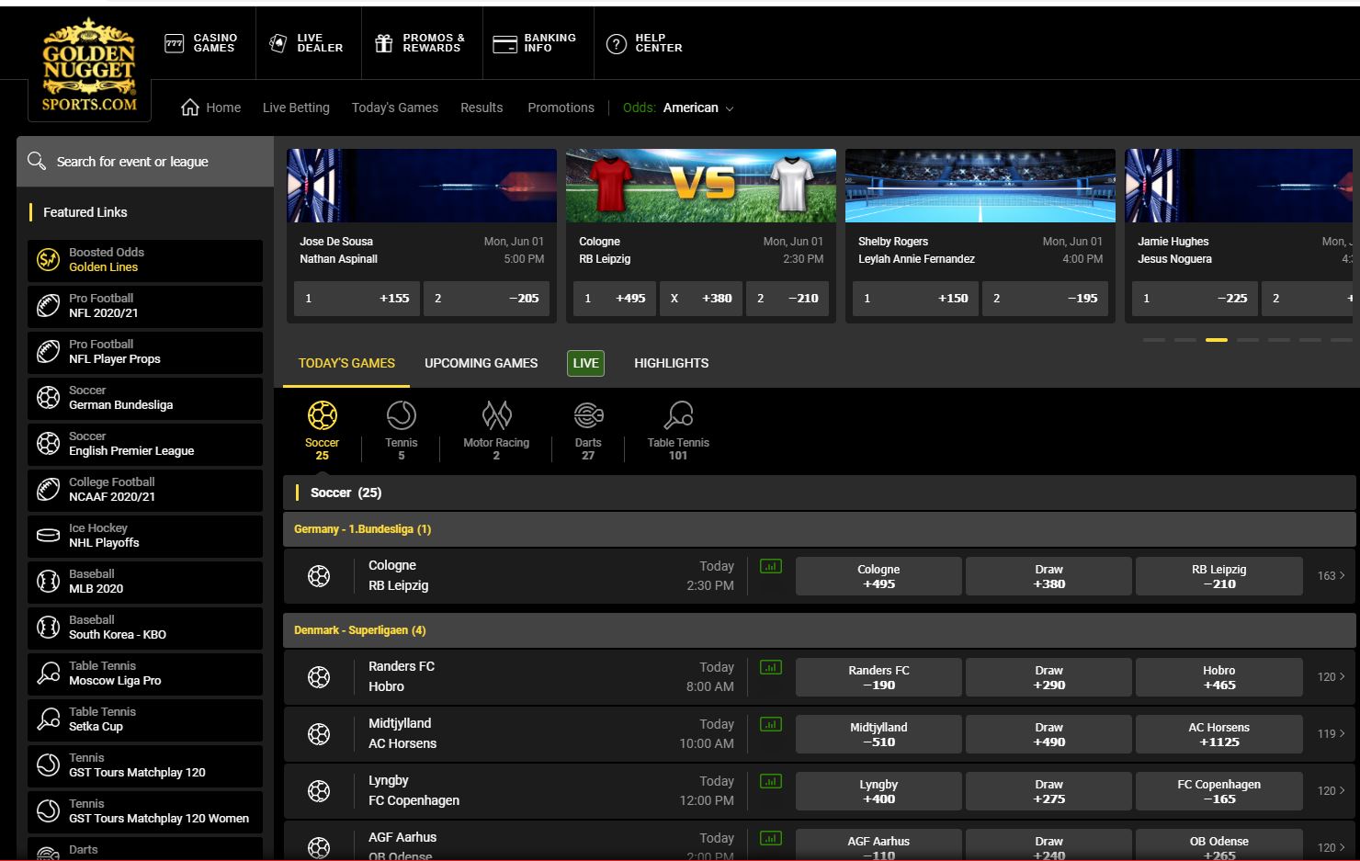Image resolution: width=1360 pixels, height=861 pixels.
Task: Open Soccer German Bundesliga link
Action: pyautogui.click(x=145, y=398)
